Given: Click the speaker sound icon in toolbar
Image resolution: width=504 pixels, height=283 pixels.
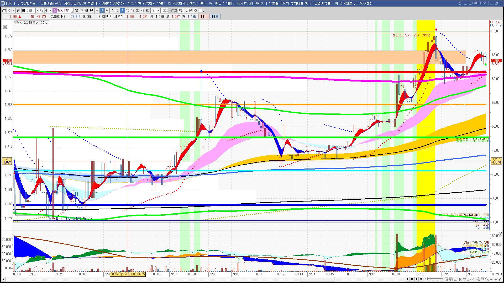Looking at the screenshot, I should [46, 10].
